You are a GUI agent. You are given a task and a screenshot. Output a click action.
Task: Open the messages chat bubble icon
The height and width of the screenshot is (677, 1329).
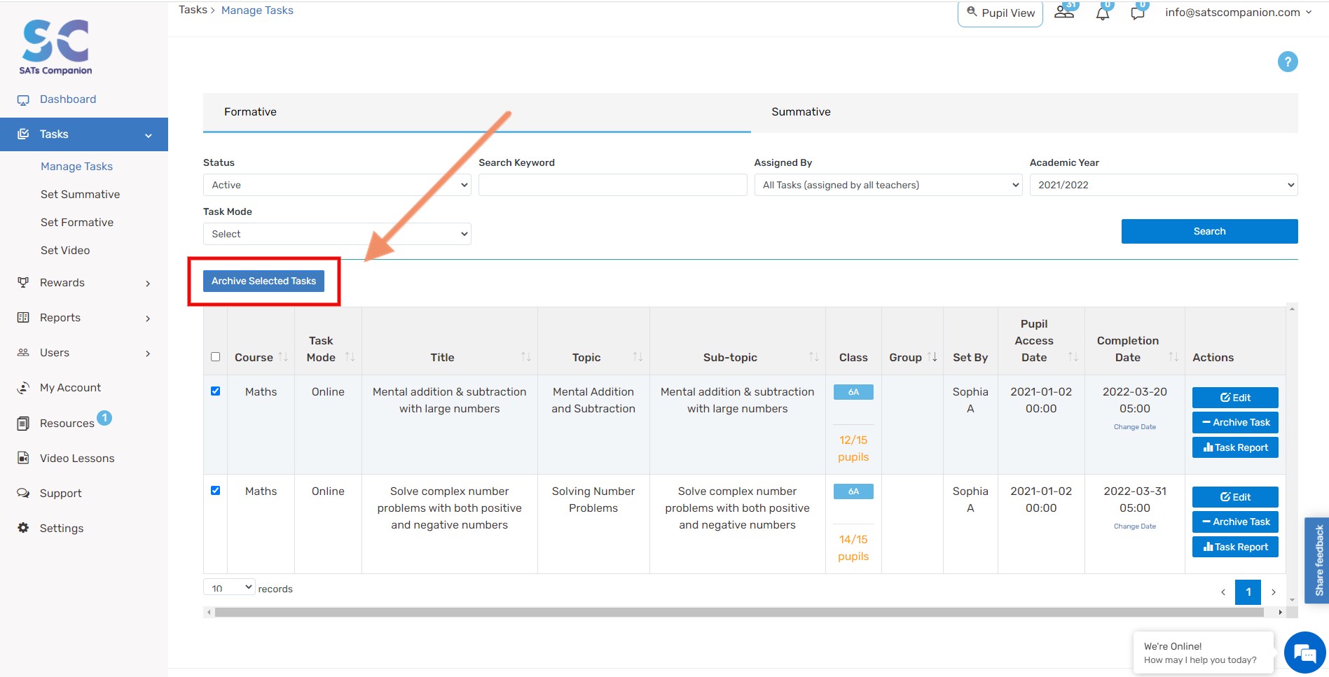pos(1138,13)
